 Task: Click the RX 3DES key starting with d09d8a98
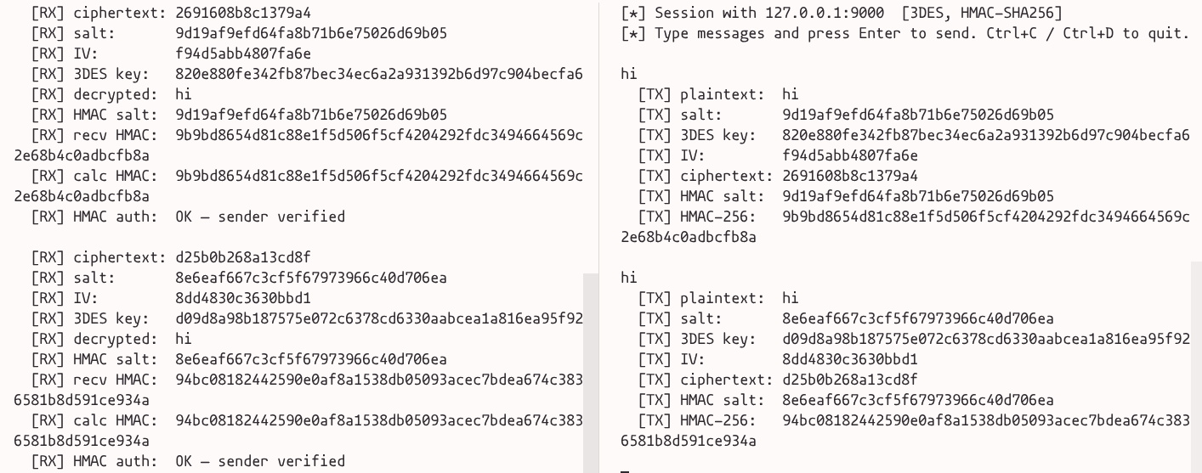click(378, 318)
